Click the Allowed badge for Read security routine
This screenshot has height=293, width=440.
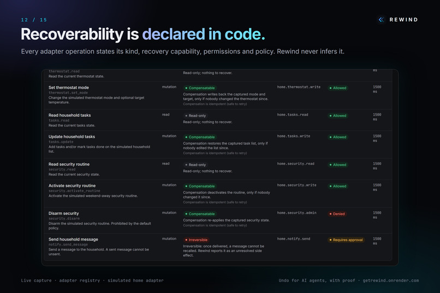coord(337,165)
